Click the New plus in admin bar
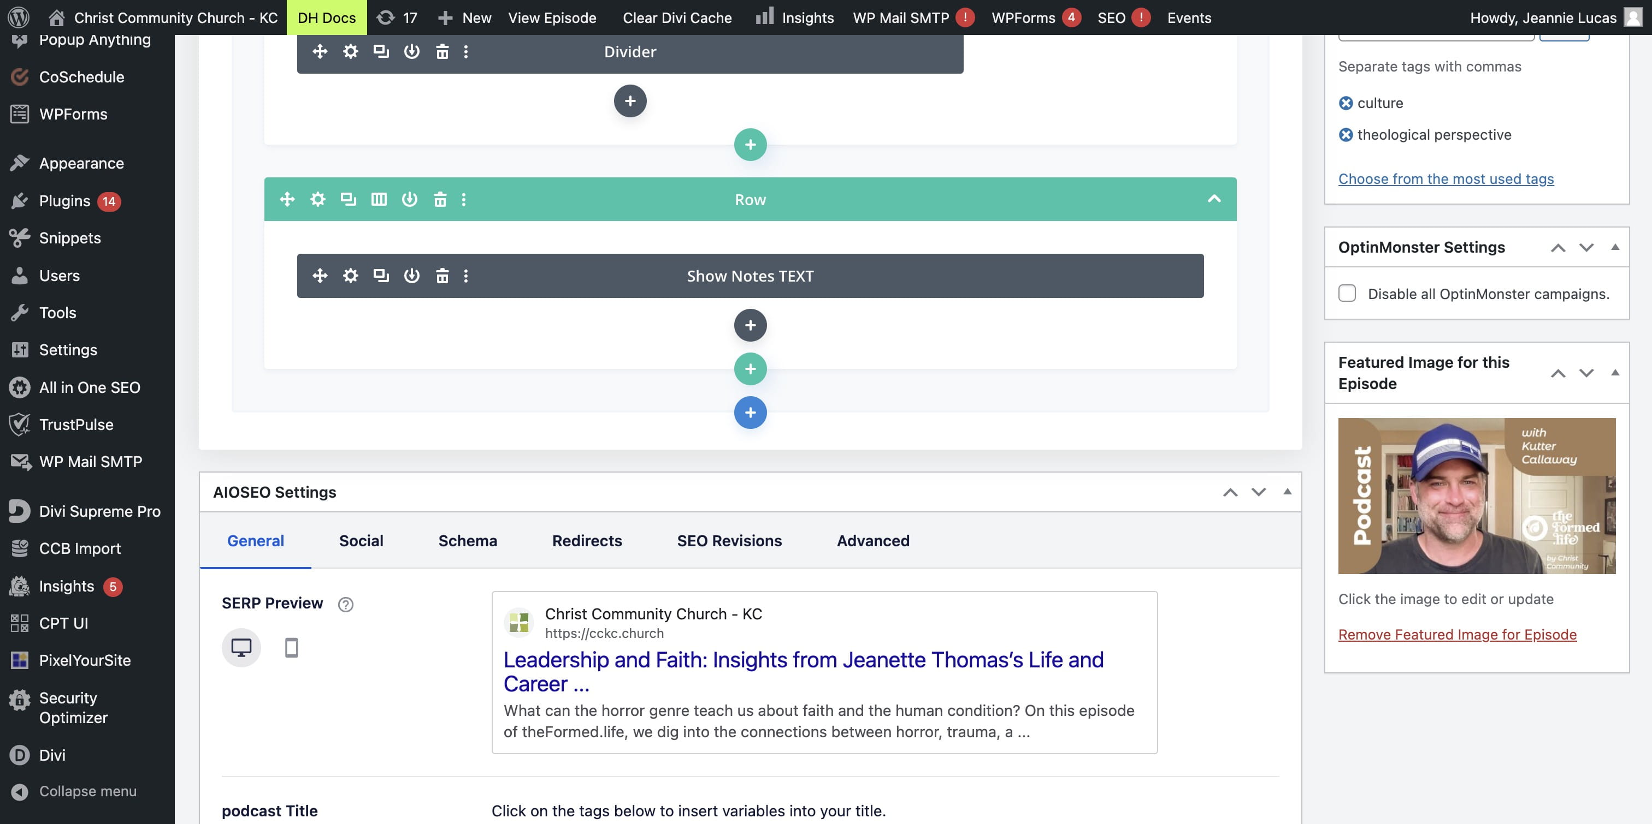The width and height of the screenshot is (1652, 824). (465, 17)
